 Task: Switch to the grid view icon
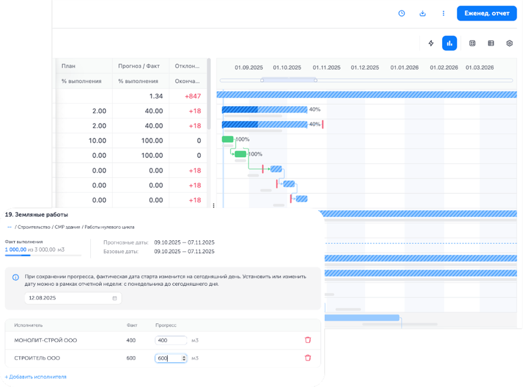[x=472, y=43]
